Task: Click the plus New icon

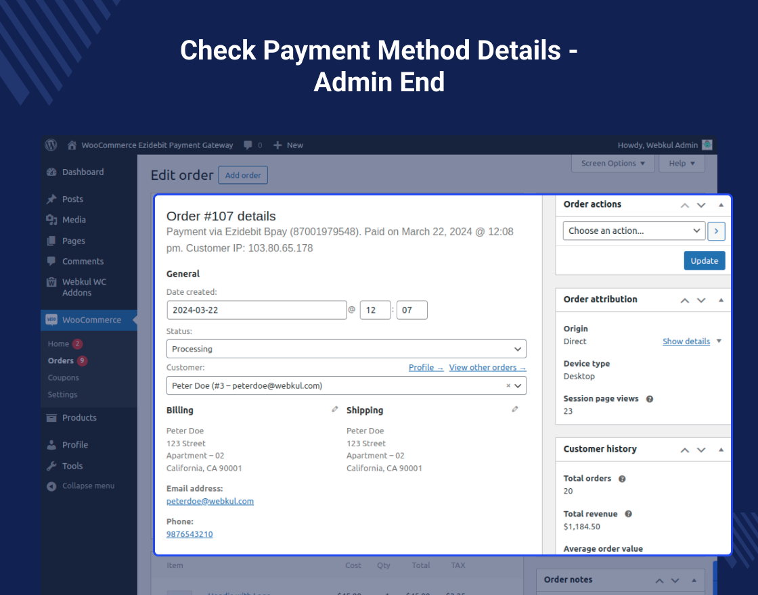Action: coord(277,145)
